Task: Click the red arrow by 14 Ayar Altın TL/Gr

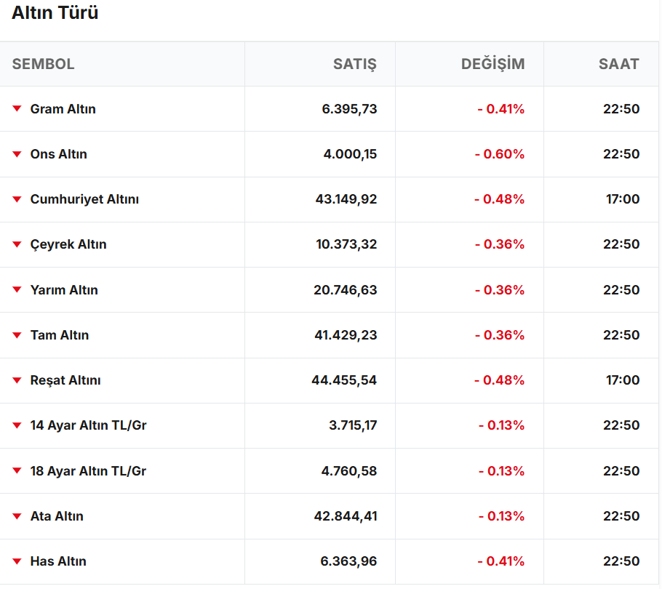Action: click(17, 425)
